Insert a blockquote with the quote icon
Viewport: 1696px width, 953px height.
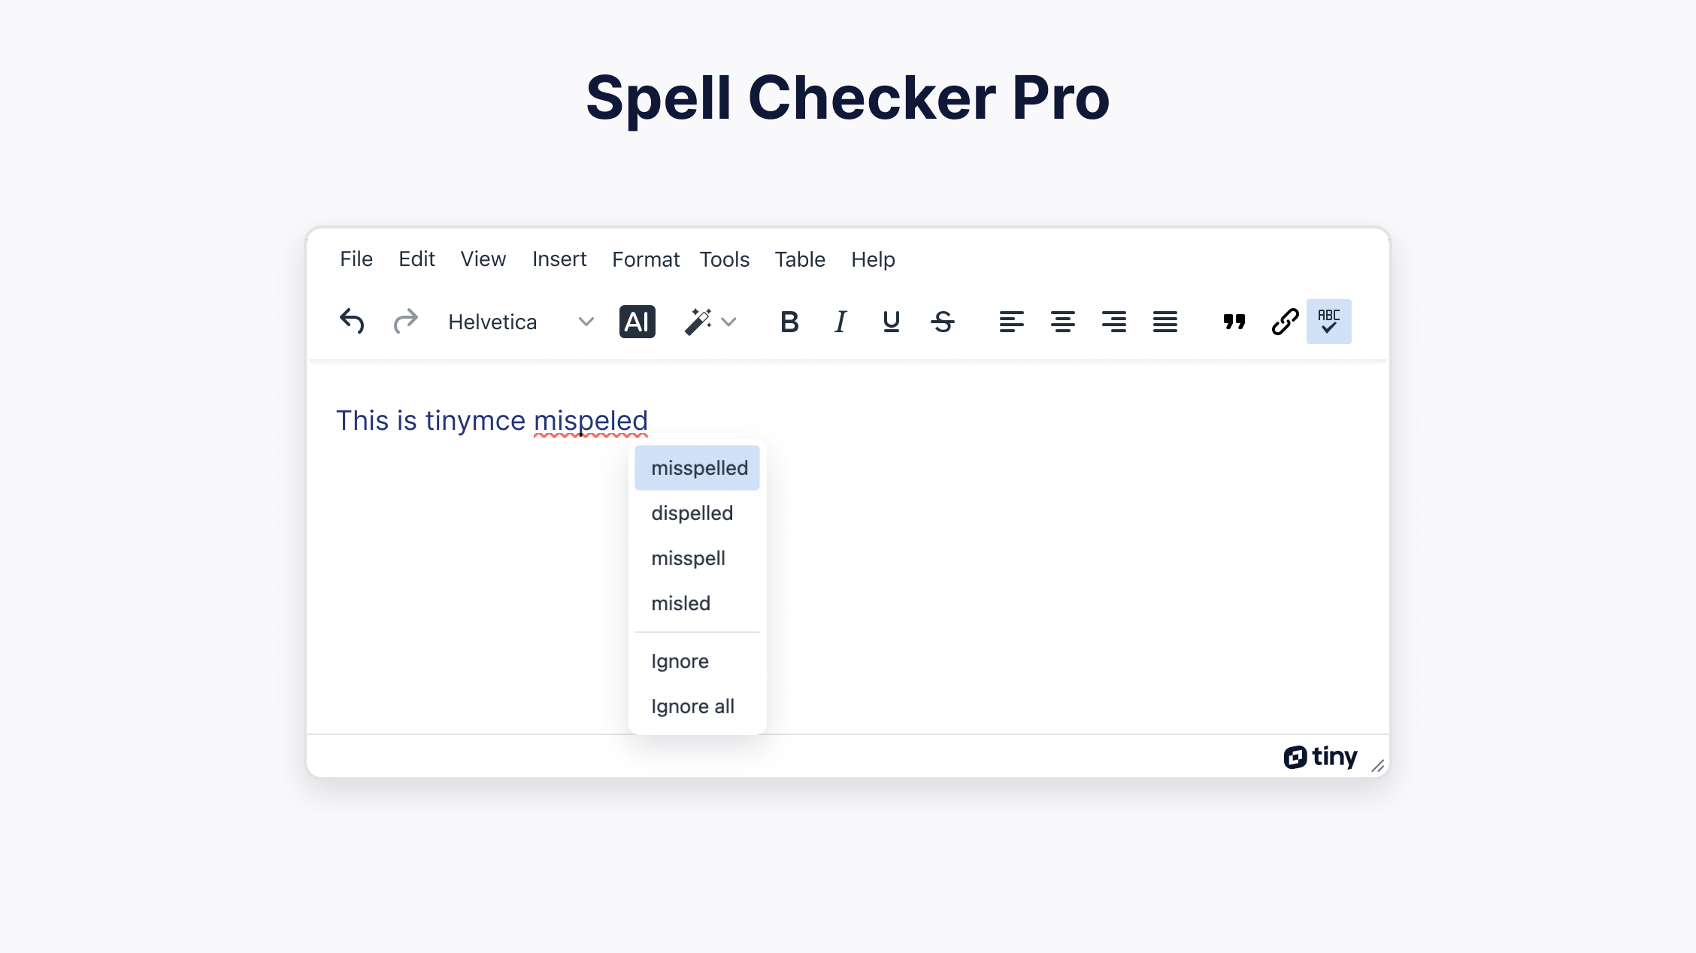1234,322
